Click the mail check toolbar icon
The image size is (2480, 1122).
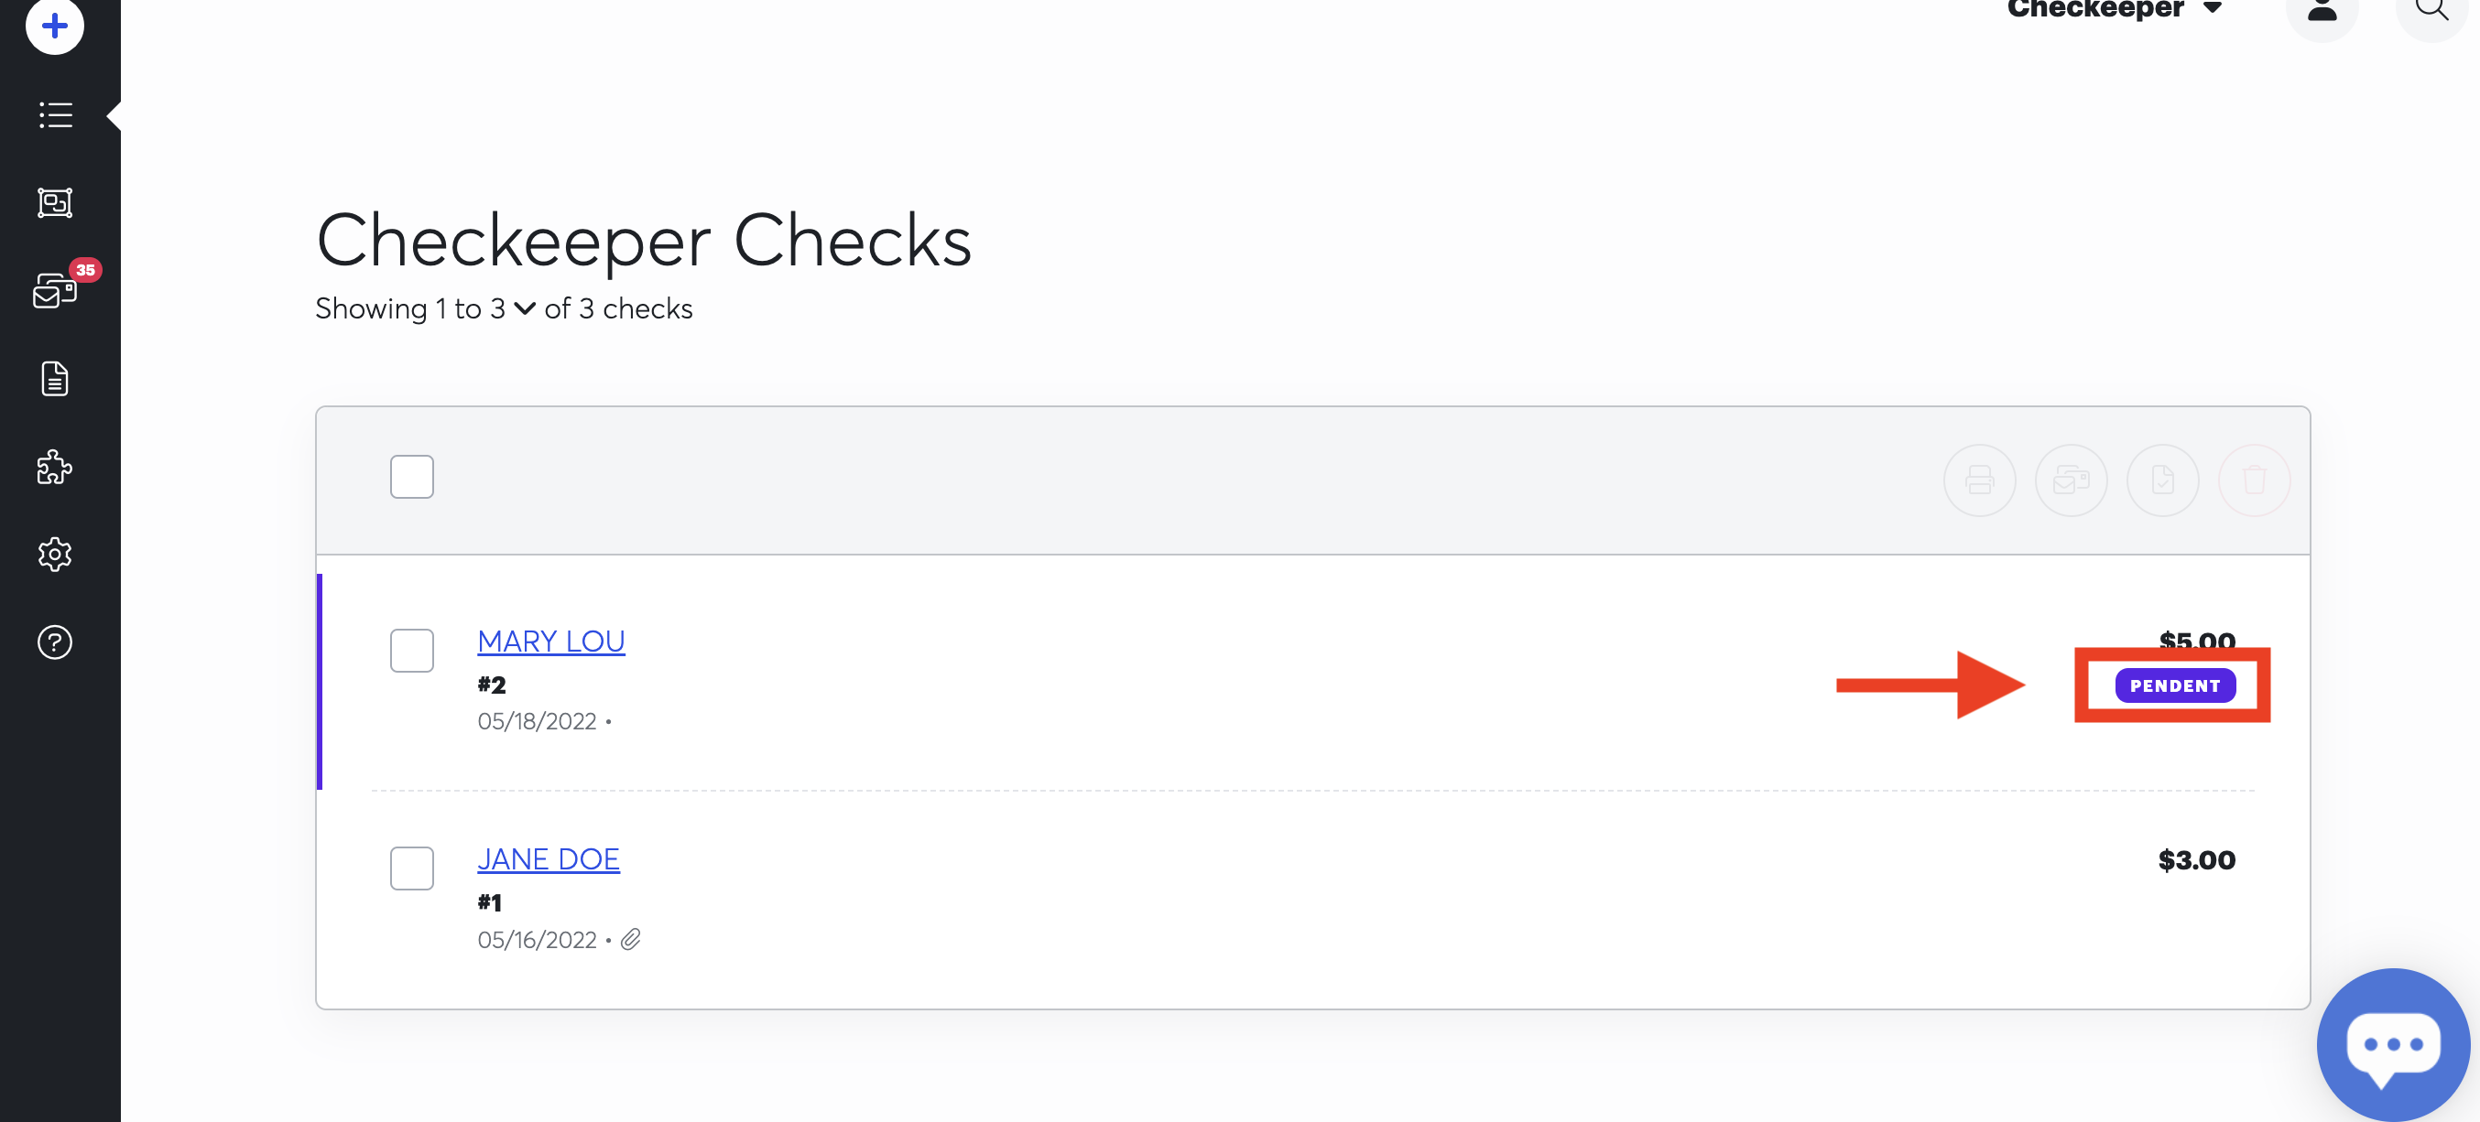click(2071, 480)
